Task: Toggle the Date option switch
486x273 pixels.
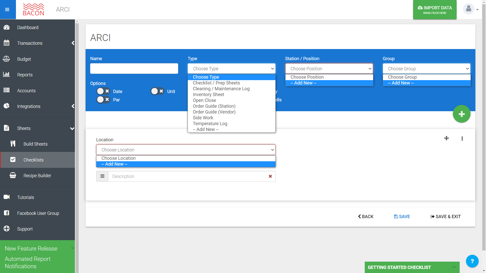Action: pos(103,91)
